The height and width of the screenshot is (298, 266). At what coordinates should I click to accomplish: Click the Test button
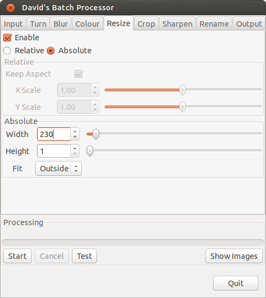(84, 256)
